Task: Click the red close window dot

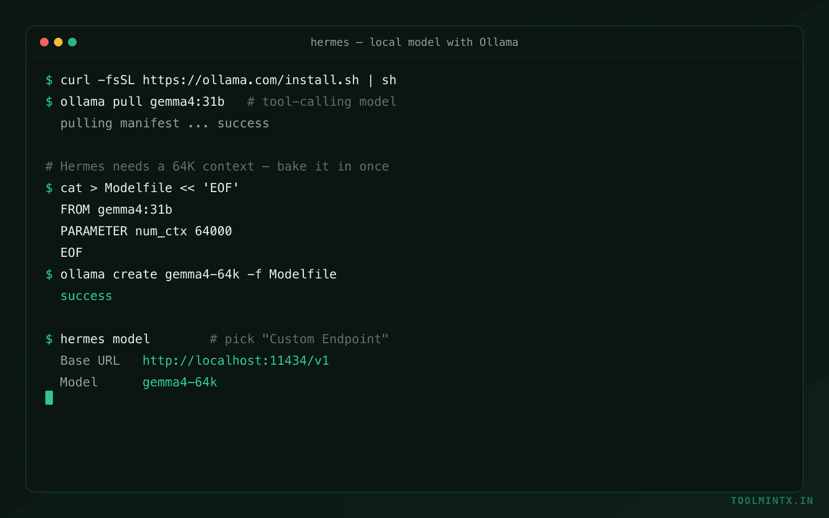Action: click(44, 42)
